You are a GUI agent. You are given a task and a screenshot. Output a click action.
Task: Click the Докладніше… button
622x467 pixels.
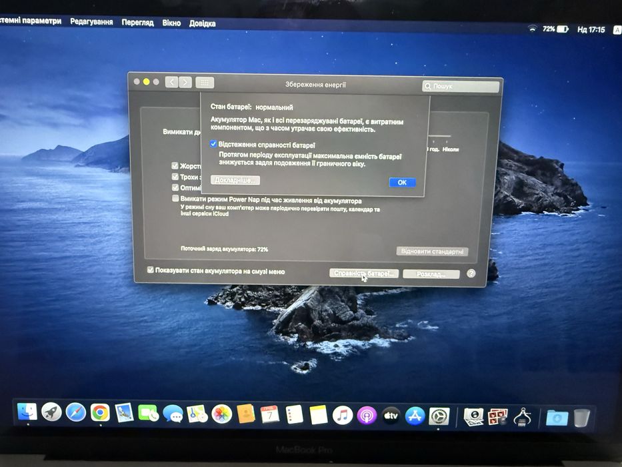[x=235, y=180]
